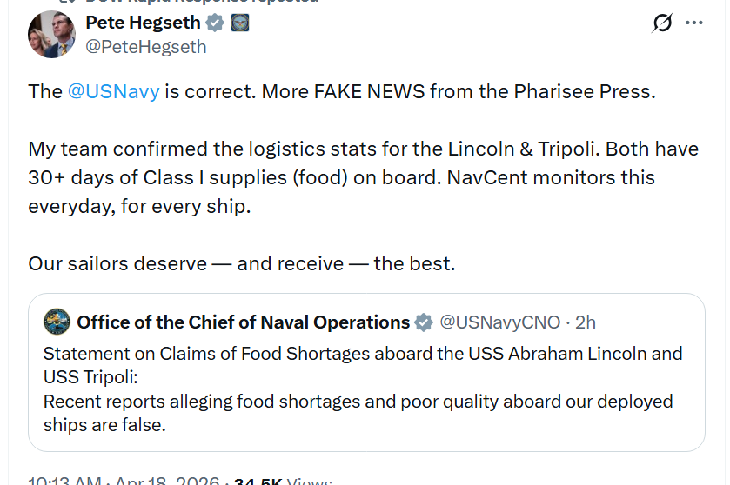Click the Grok explain-this-post icon

click(662, 23)
